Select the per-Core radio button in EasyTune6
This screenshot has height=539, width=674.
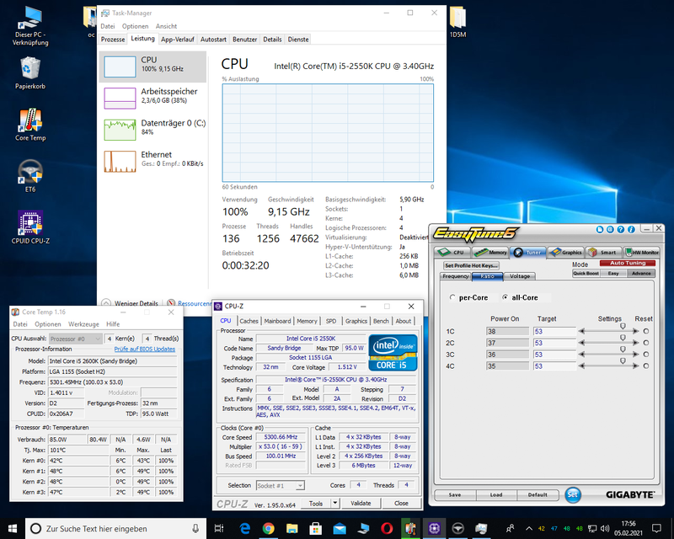tap(452, 297)
